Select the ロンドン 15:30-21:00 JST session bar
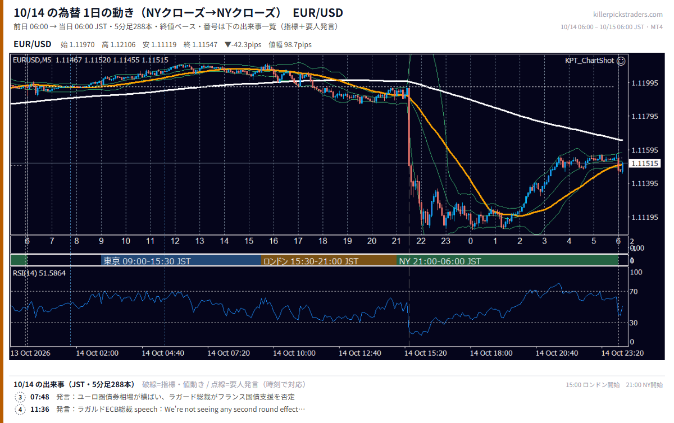The height and width of the screenshot is (423, 674). pyautogui.click(x=329, y=261)
